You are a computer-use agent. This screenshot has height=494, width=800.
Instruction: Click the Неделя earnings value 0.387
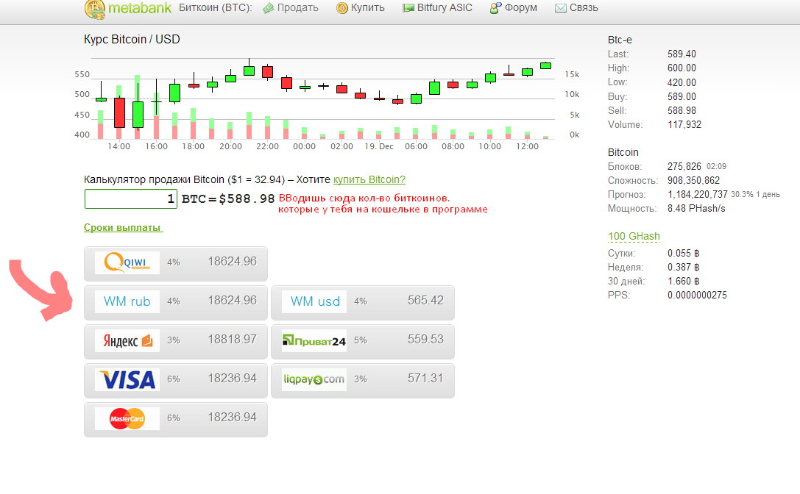click(683, 267)
